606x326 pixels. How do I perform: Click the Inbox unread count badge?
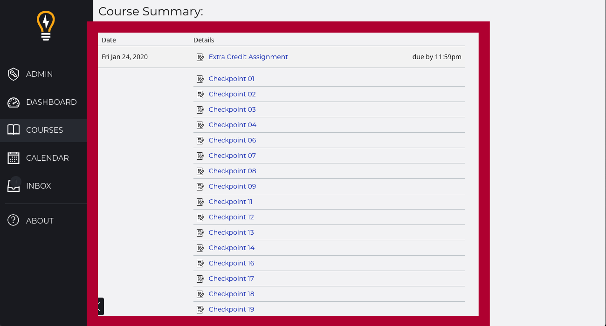[x=16, y=182]
